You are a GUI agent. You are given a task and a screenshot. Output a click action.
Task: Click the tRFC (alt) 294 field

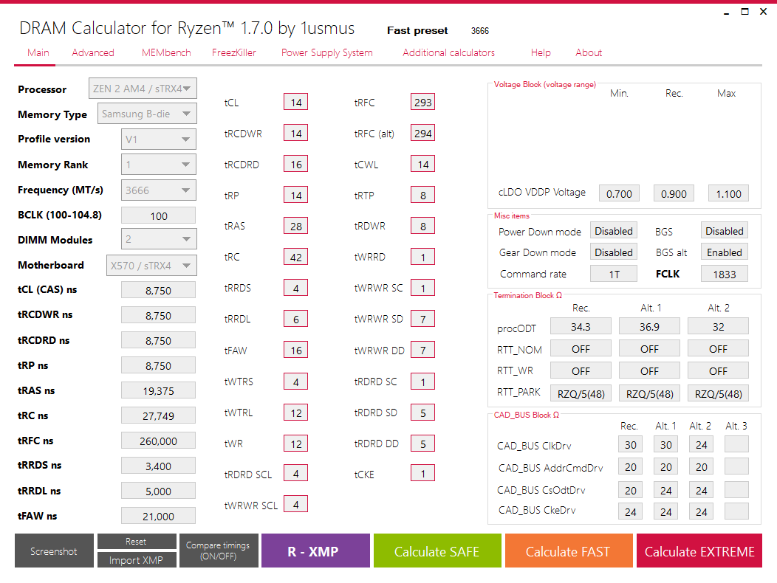point(422,133)
